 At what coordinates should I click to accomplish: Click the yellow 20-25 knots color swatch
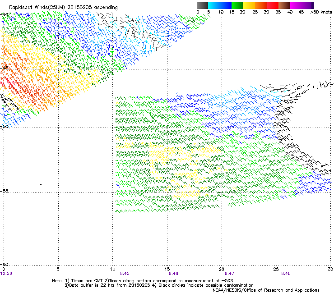tap(249, 5)
